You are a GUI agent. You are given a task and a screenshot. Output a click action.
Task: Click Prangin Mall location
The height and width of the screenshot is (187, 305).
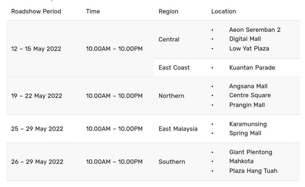[x=247, y=105]
